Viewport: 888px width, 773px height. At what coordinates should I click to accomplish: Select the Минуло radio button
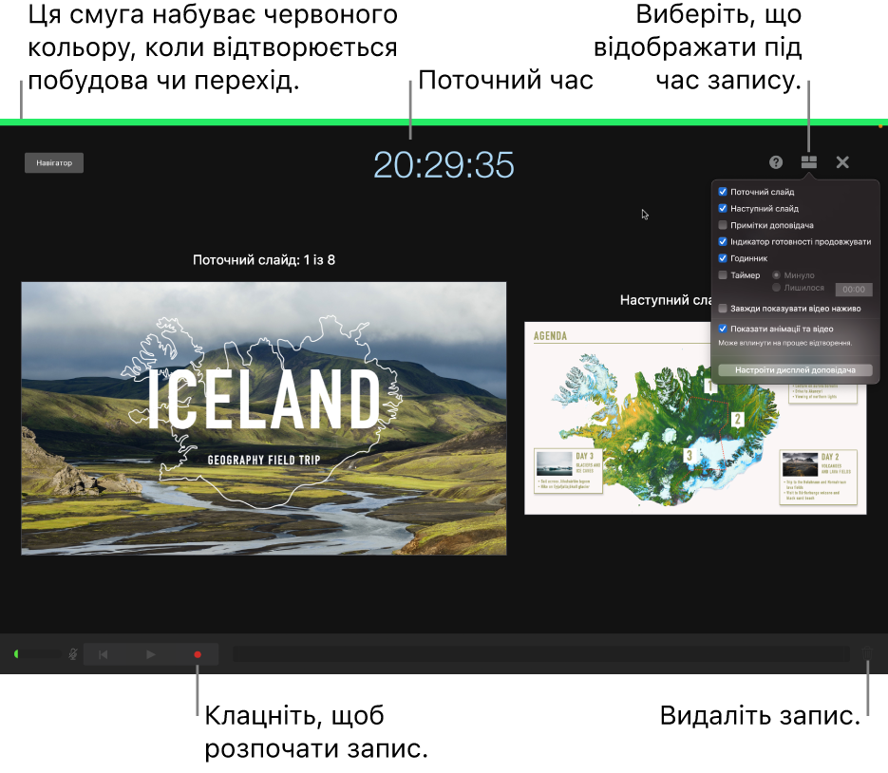(x=777, y=275)
